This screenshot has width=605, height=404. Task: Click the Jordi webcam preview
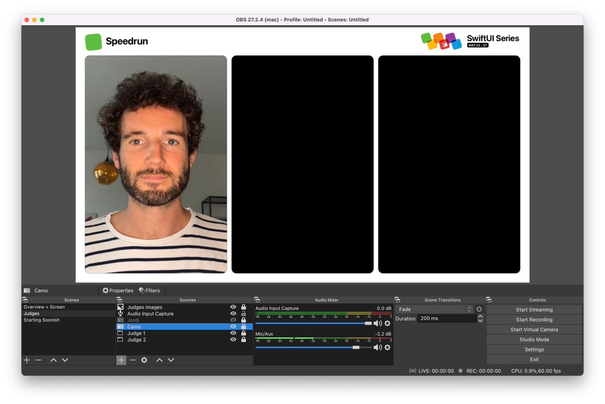click(156, 164)
